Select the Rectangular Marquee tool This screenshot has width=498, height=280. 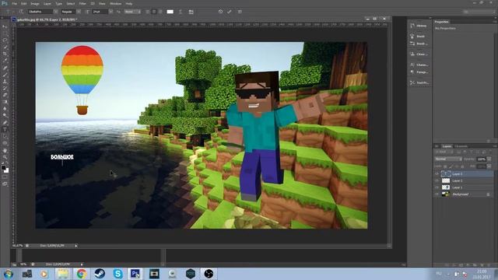[x=5, y=33]
